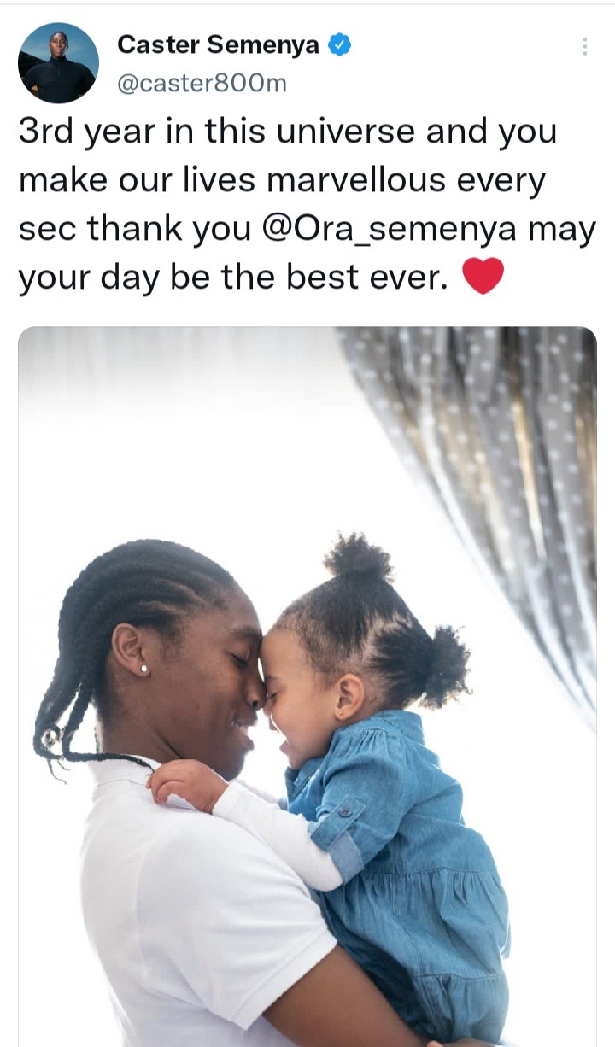Click the blue verified badge
615x1047 pixels.
point(340,45)
